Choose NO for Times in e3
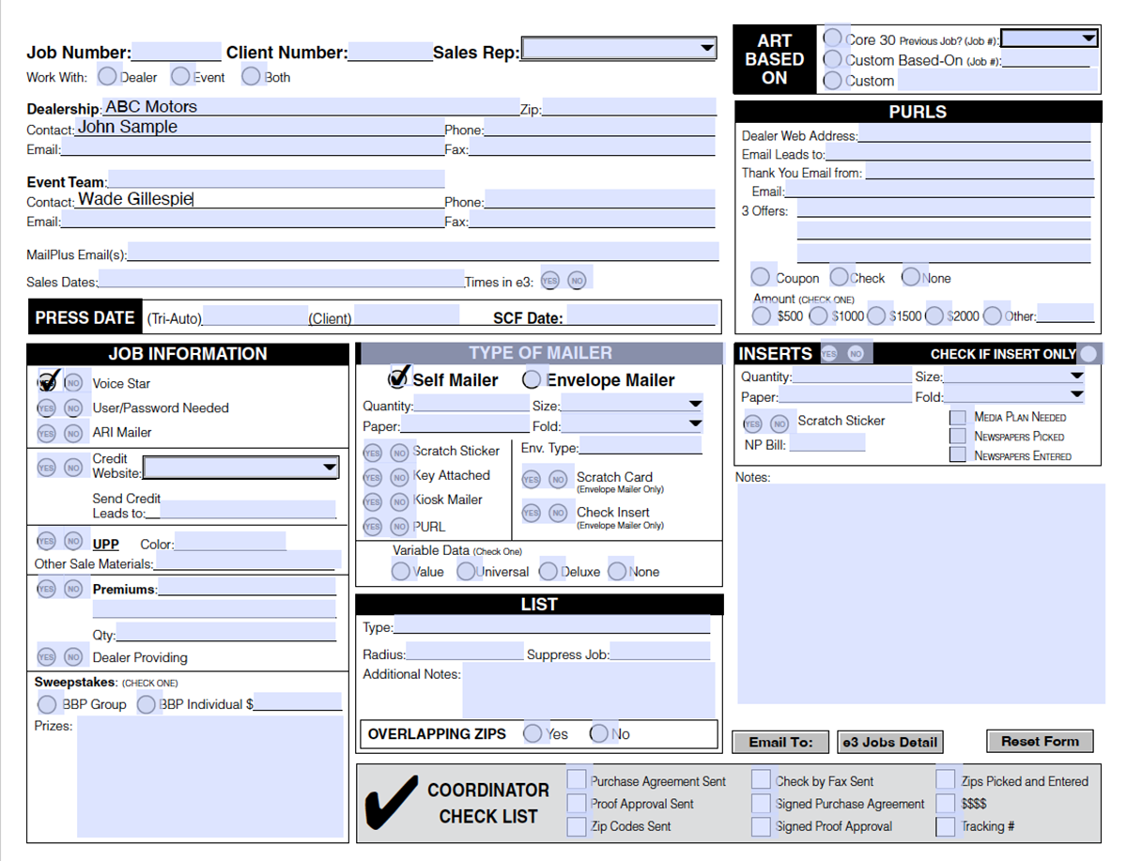The height and width of the screenshot is (861, 1127). click(x=577, y=281)
